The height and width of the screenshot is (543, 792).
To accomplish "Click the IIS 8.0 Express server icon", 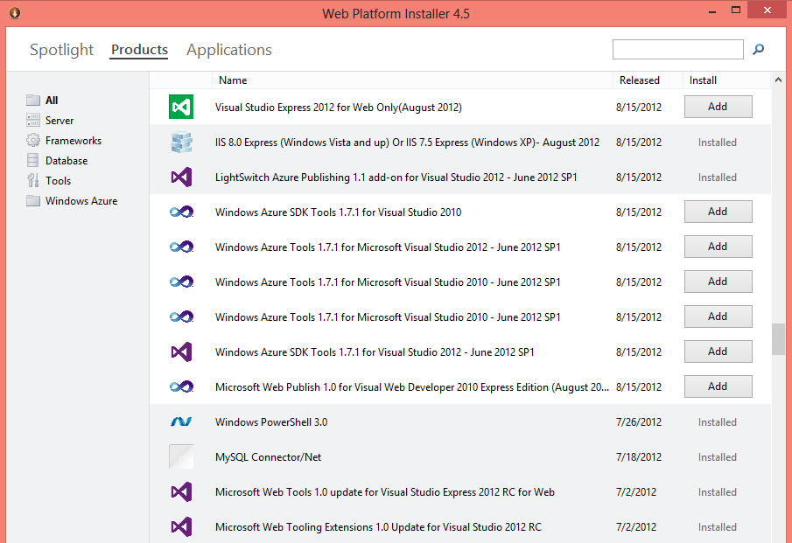I will [181, 143].
